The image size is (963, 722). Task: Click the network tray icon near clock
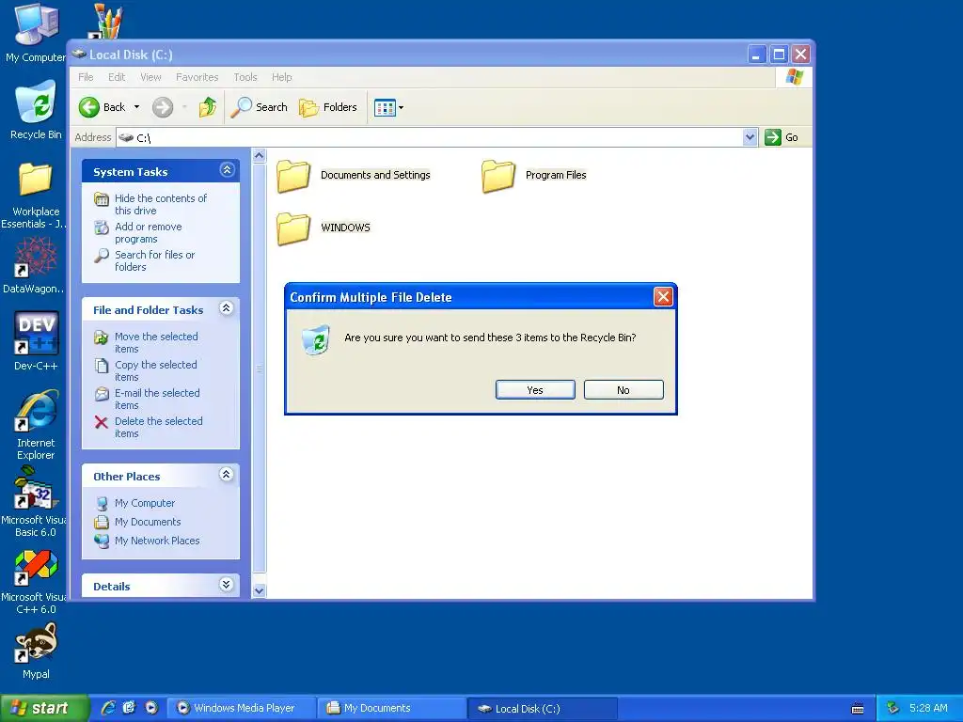[x=892, y=708]
